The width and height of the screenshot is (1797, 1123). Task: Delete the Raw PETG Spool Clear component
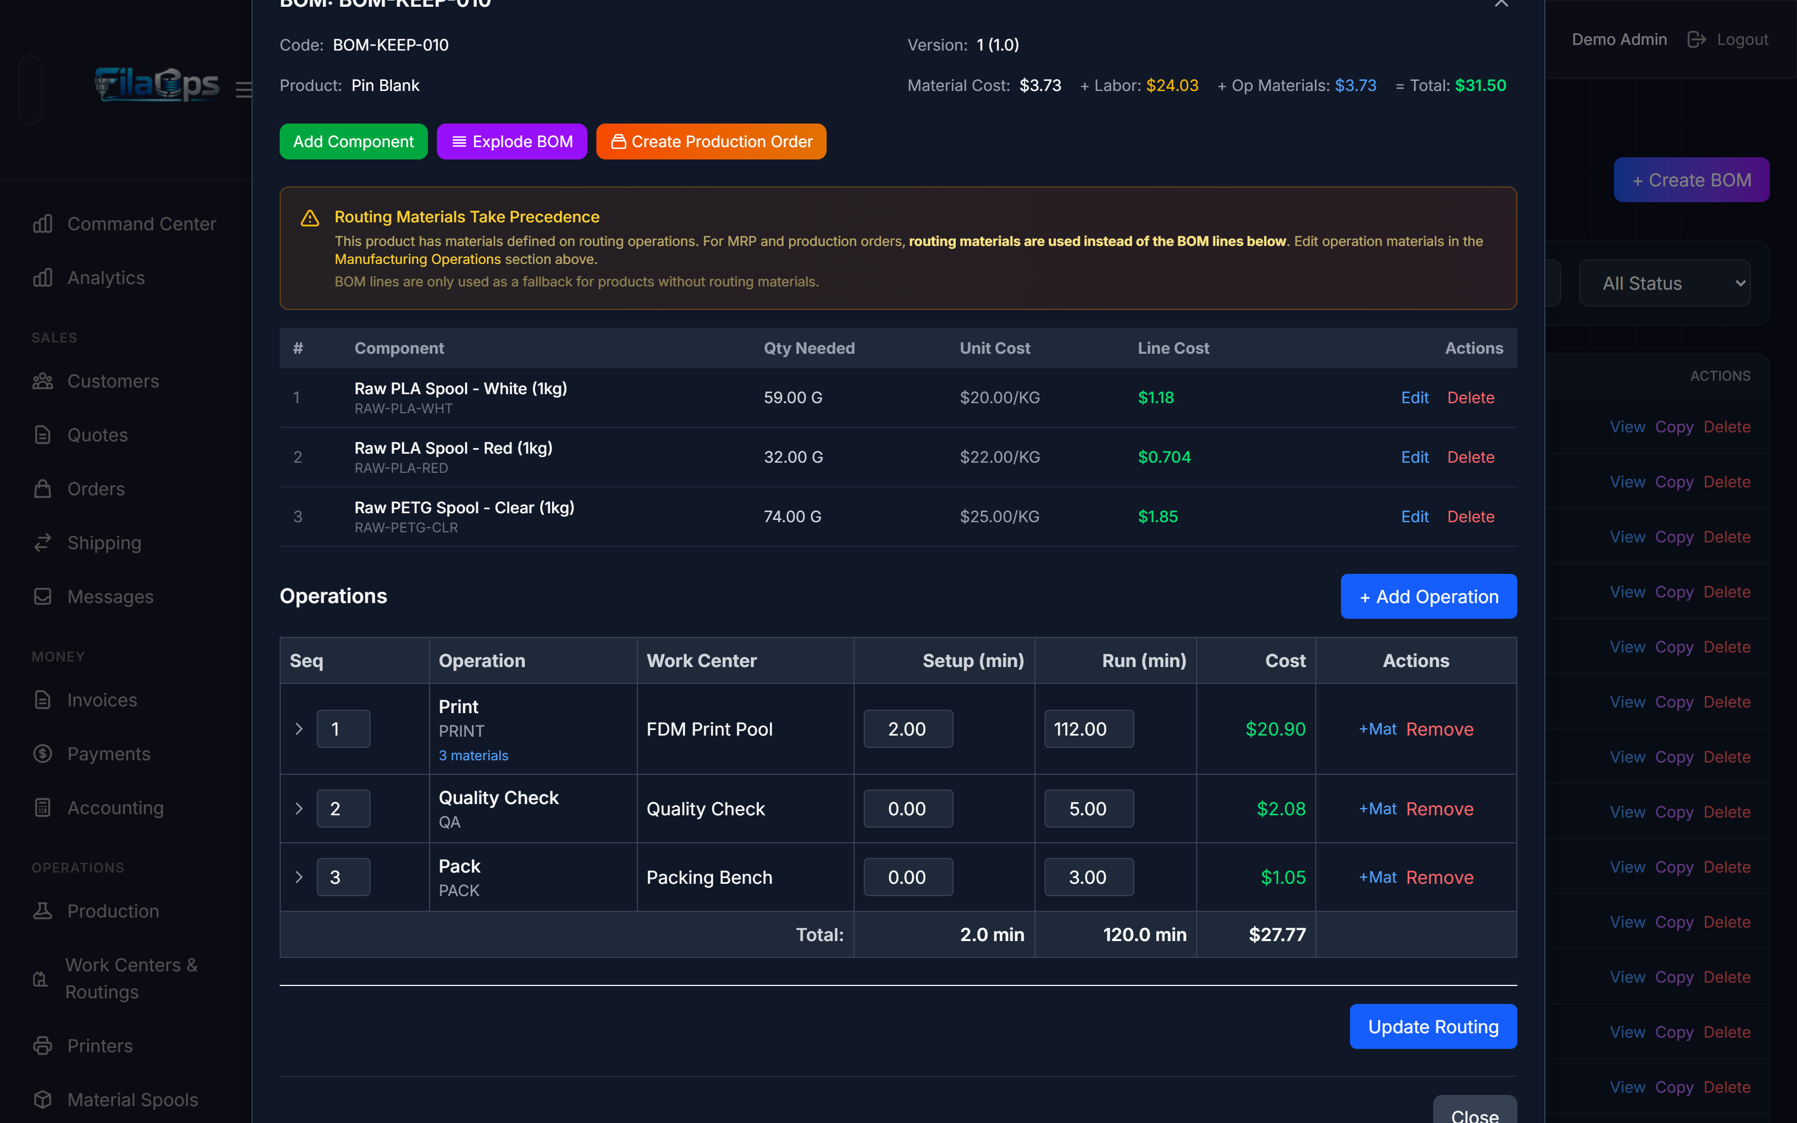[x=1470, y=516]
